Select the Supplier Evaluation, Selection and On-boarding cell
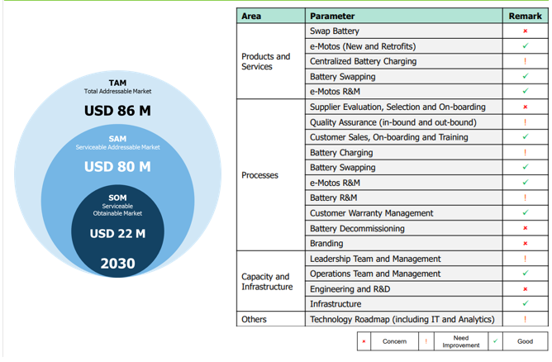The width and height of the screenshot is (552, 362). point(404,107)
